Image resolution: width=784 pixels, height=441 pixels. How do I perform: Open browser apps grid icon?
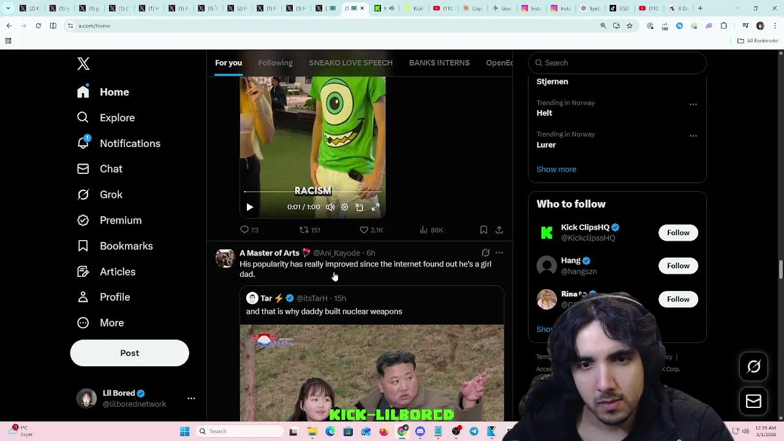click(x=8, y=41)
